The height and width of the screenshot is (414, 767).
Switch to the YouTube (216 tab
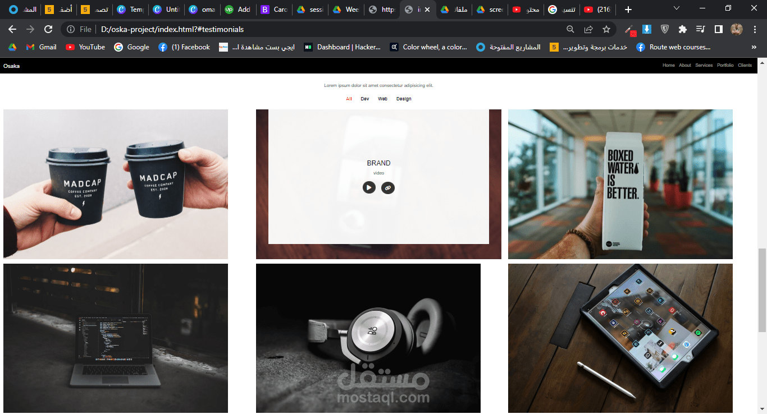pyautogui.click(x=597, y=10)
